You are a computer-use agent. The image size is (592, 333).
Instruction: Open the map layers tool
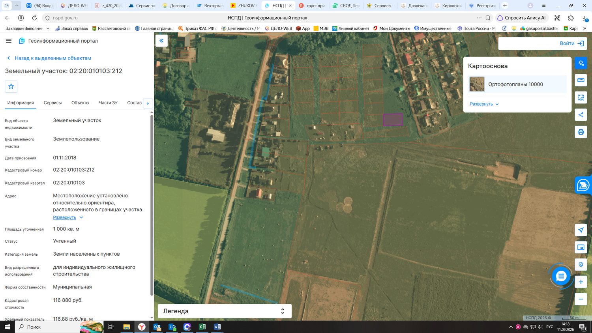tap(581, 63)
